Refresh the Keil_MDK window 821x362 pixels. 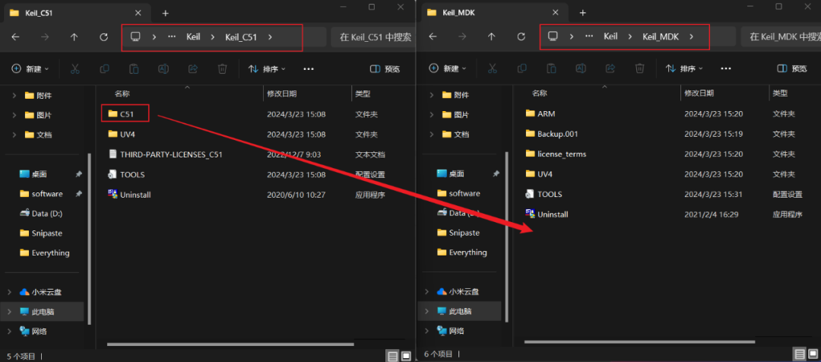pos(521,37)
